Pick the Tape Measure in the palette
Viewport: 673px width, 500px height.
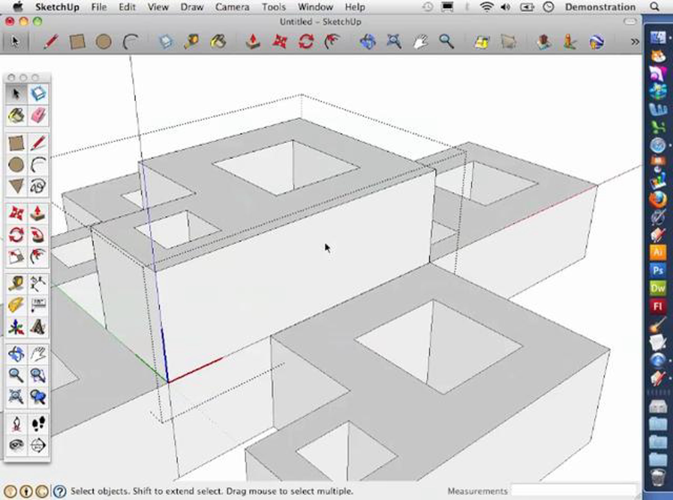pyautogui.click(x=16, y=283)
